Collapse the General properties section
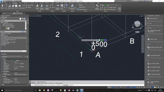164x92 pixels. click(27, 59)
